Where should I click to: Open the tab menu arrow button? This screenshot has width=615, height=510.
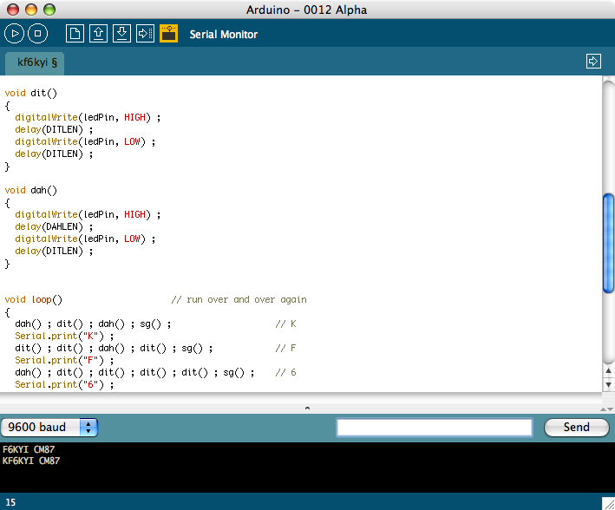[593, 62]
